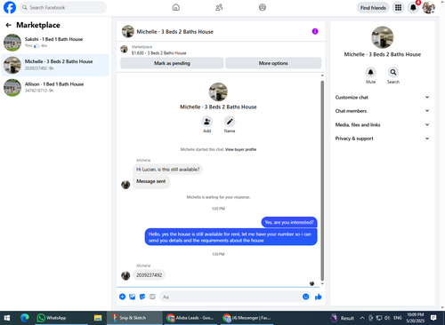Viewport: 445px width, 325px height.
Task: Send a thumbs up like
Action: pos(318,297)
